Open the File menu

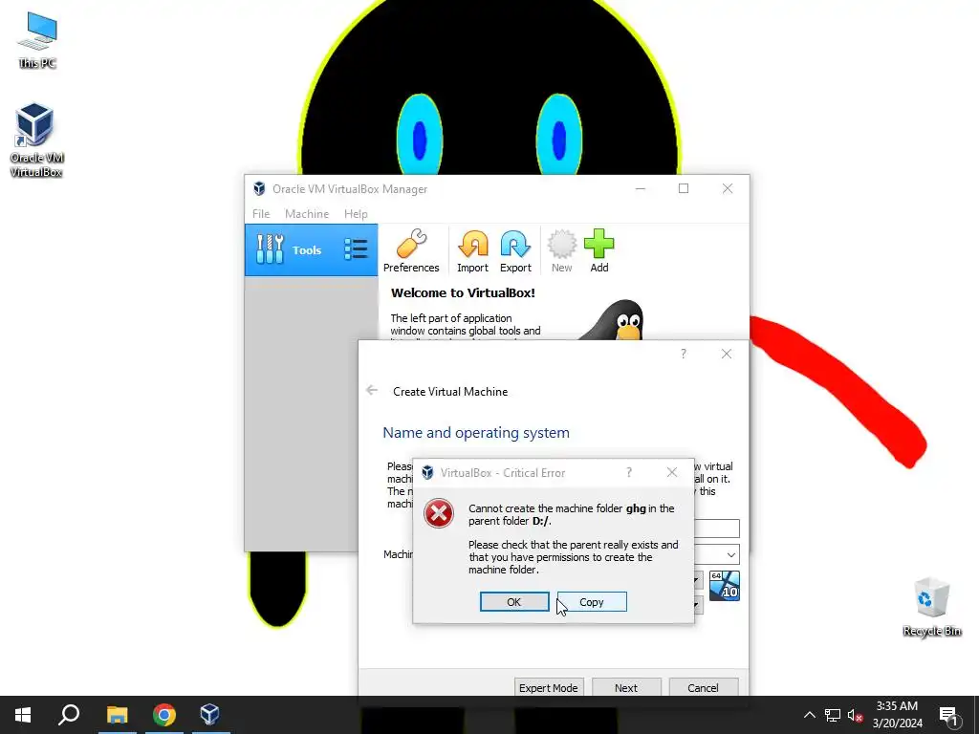(x=261, y=213)
